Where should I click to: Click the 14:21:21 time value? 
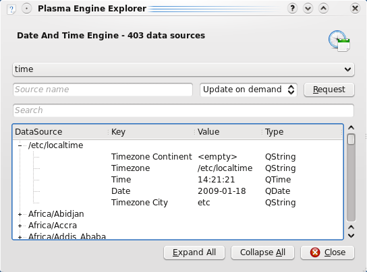tap(217, 180)
